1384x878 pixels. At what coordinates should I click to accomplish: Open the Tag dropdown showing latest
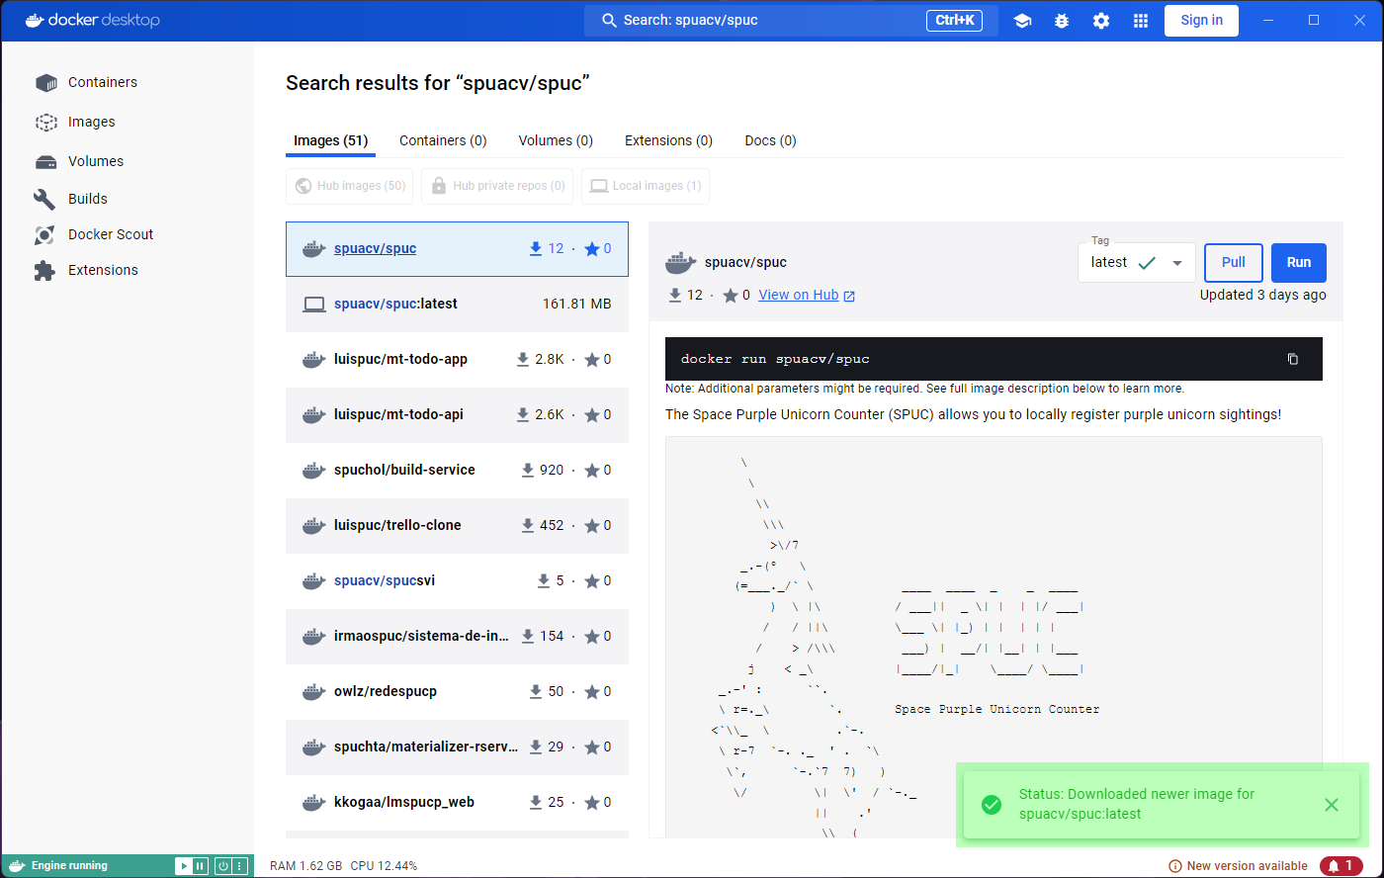pos(1137,263)
